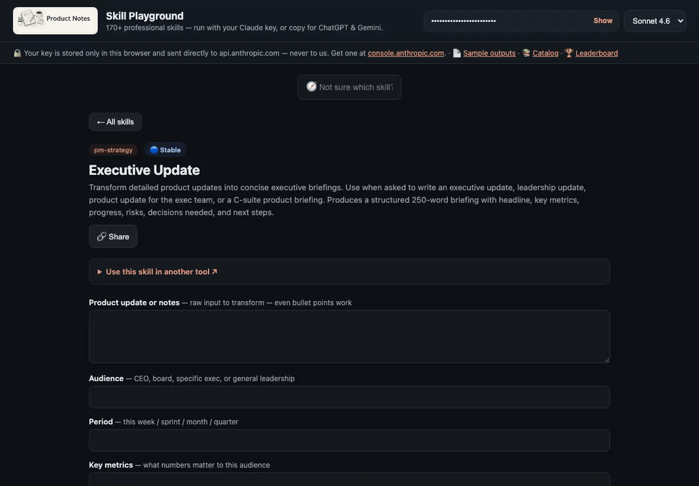Focus the Product update or notes textarea

coord(349,337)
